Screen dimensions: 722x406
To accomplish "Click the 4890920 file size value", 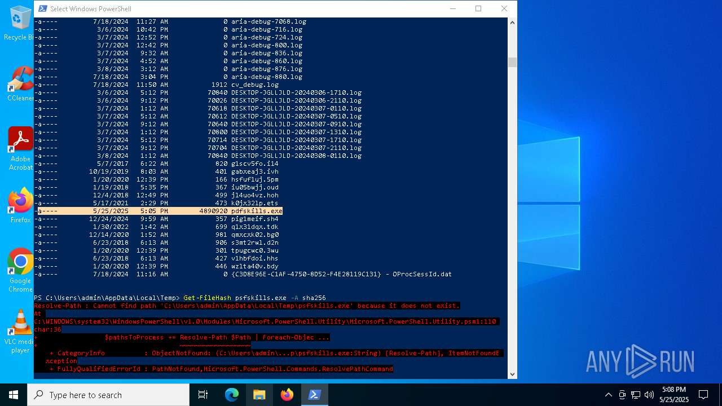I will tap(213, 211).
